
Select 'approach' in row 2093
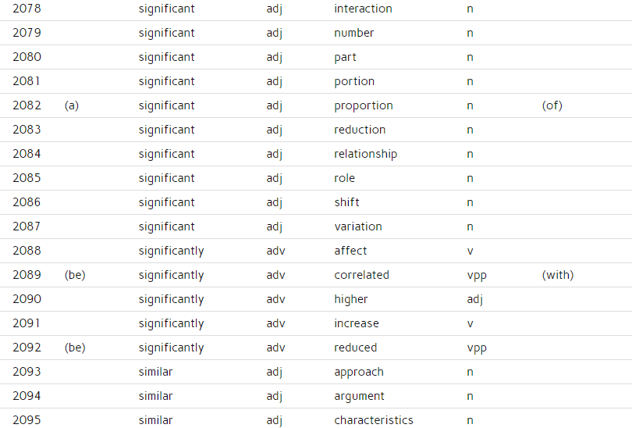pos(359,372)
